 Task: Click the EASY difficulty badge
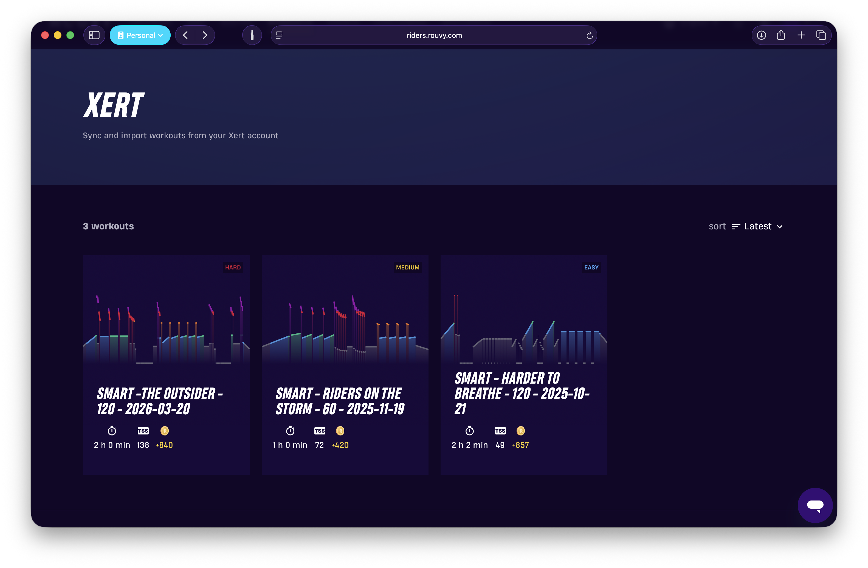[591, 268]
